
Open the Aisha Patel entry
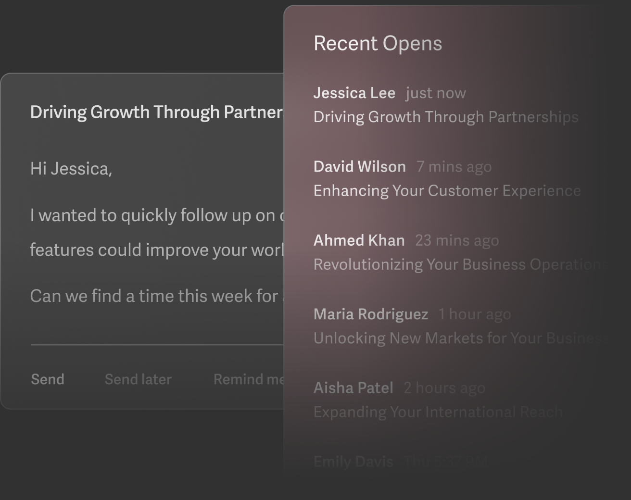pyautogui.click(x=353, y=387)
